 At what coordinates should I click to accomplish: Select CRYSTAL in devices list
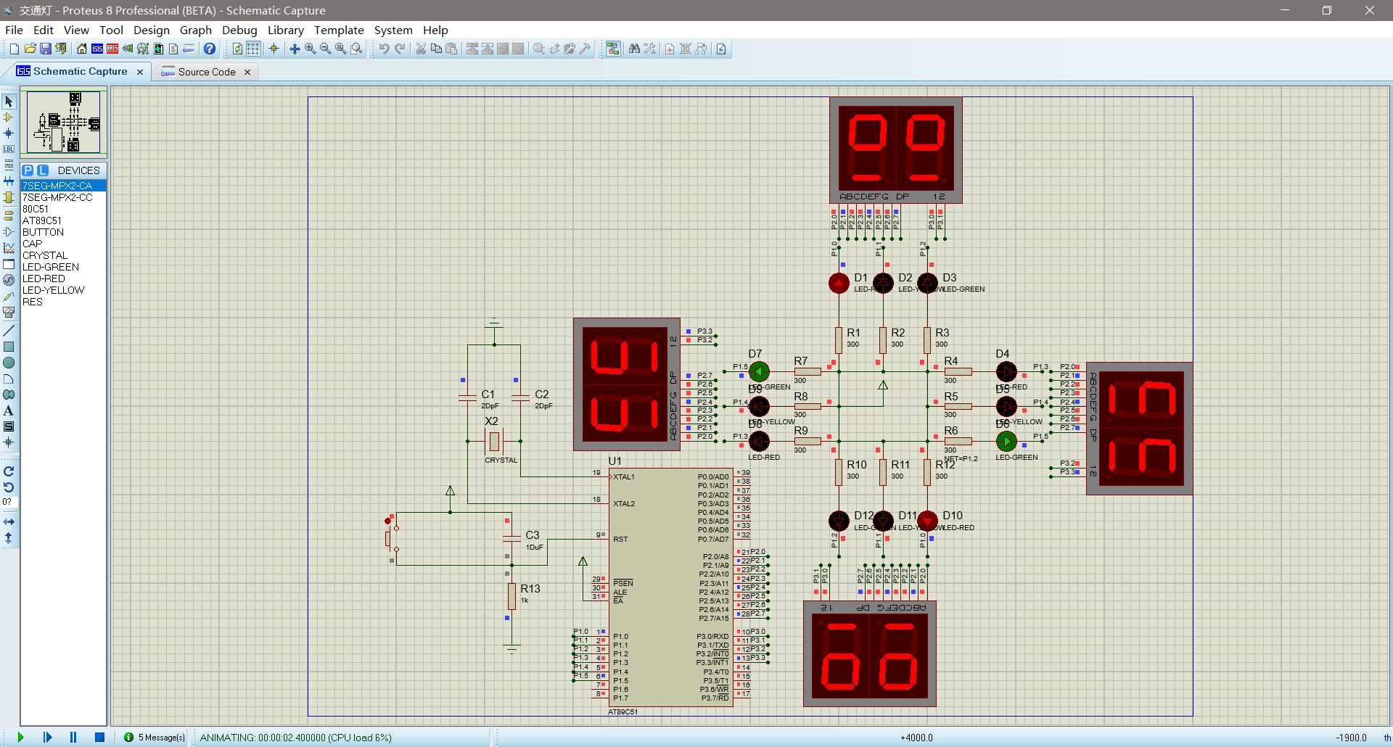63,255
